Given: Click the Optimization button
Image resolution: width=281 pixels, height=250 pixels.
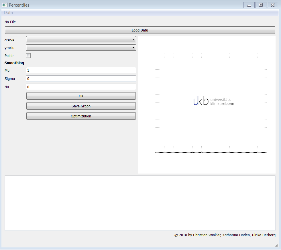Looking at the screenshot, I should (81, 116).
